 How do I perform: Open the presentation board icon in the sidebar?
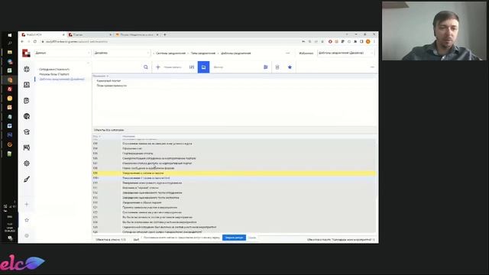[27, 147]
